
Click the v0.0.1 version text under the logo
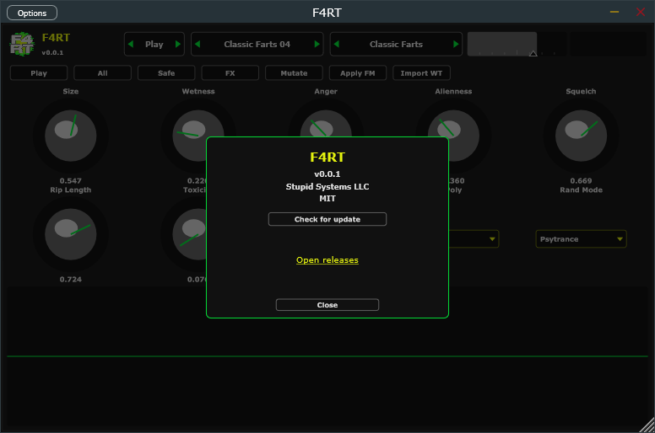[x=52, y=52]
